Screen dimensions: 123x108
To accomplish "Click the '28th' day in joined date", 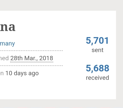I will tap(17, 58).
